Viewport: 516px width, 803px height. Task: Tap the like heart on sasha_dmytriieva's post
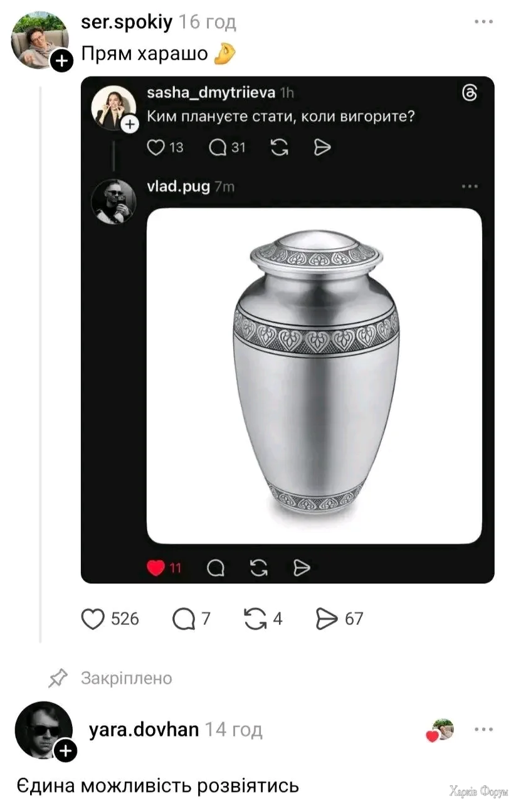[x=155, y=147]
